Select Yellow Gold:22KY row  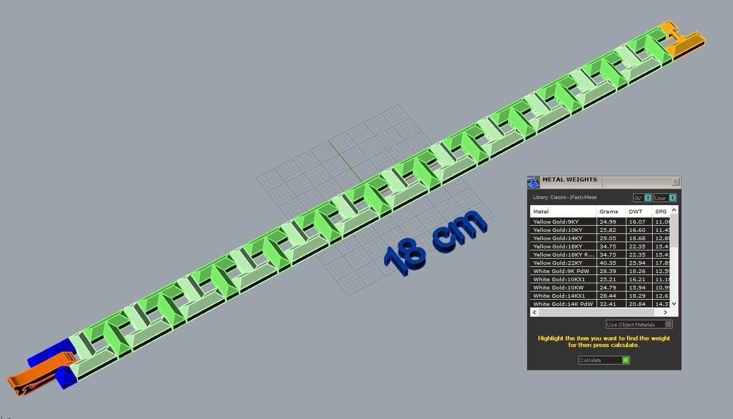click(x=600, y=263)
